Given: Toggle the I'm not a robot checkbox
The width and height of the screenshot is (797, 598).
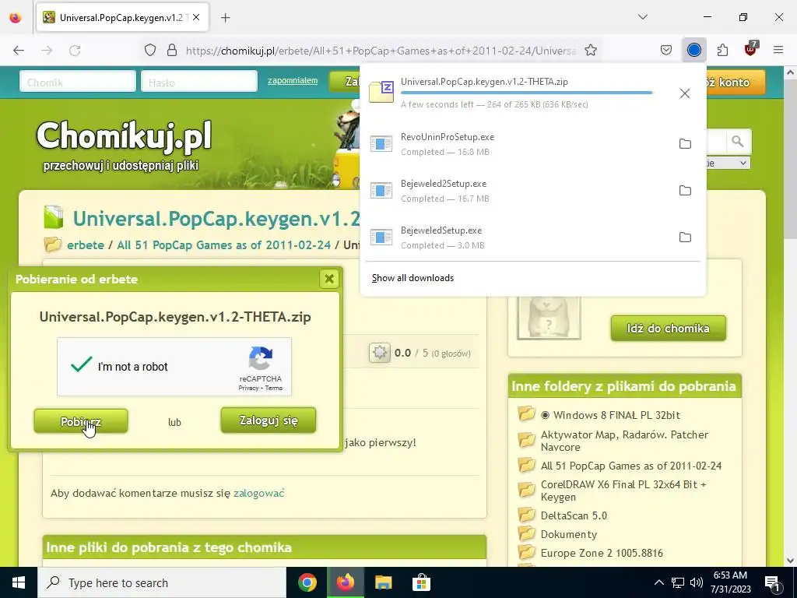Looking at the screenshot, I should pos(81,365).
